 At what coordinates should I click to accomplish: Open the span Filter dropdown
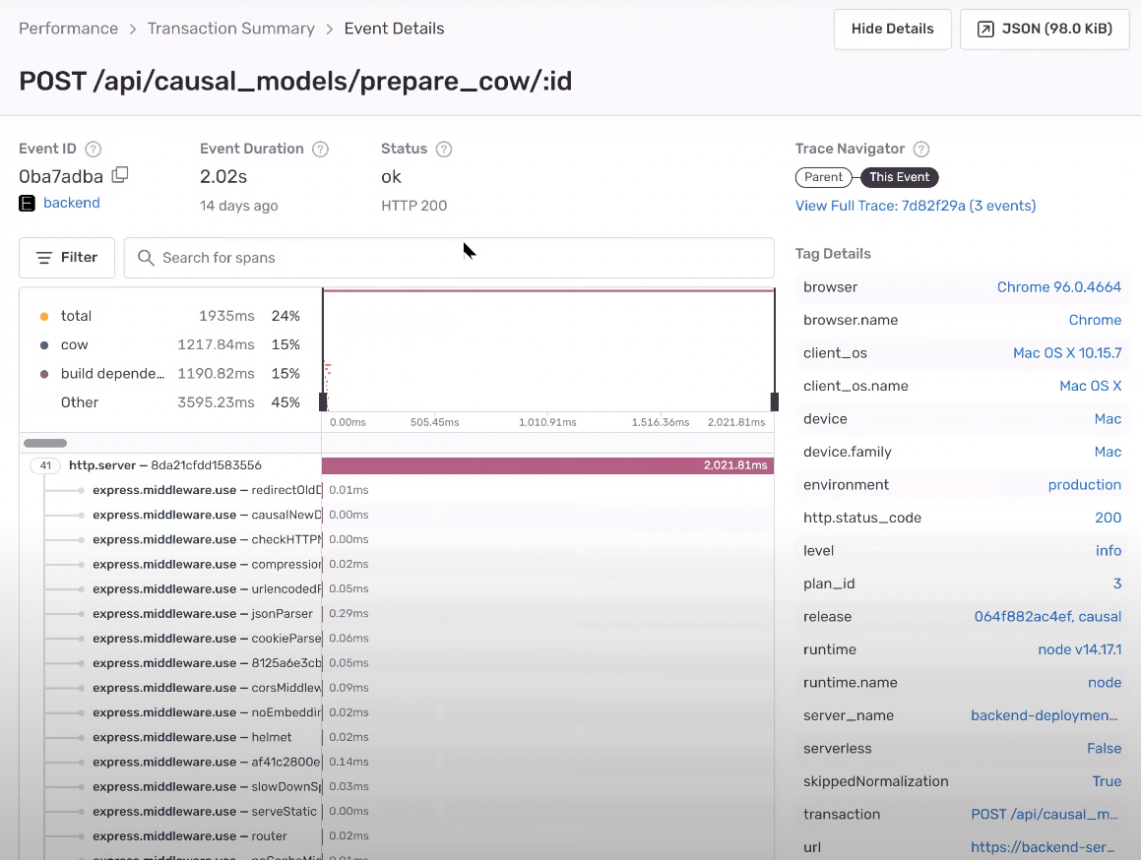67,258
